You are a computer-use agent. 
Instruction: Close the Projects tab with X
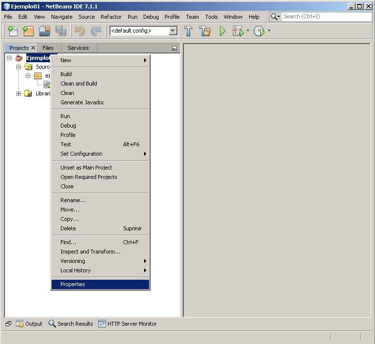click(33, 48)
